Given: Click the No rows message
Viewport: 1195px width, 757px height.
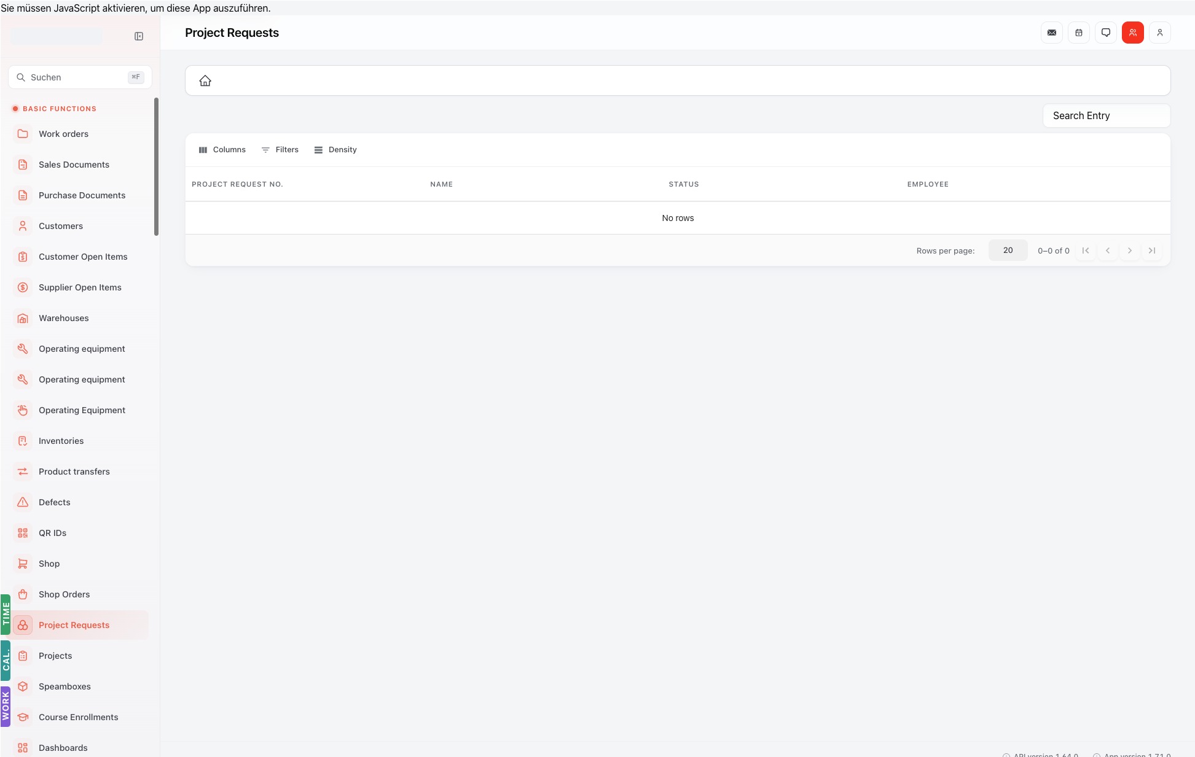Looking at the screenshot, I should coord(678,218).
